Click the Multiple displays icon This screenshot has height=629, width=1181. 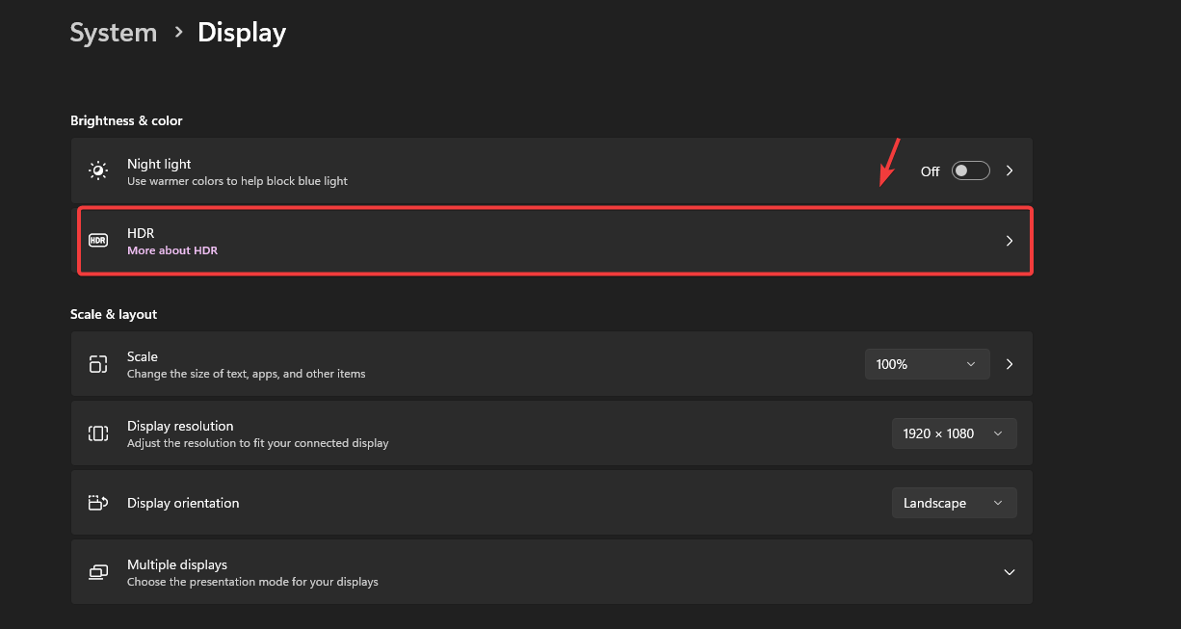tap(98, 572)
